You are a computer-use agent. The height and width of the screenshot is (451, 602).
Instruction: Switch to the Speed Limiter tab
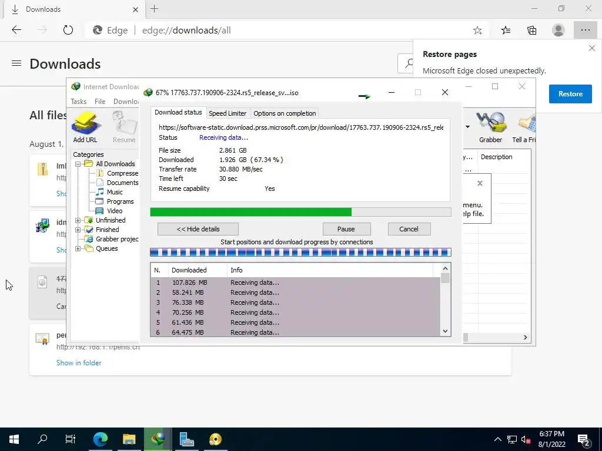coord(228,113)
